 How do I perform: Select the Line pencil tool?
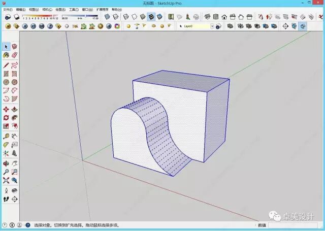pos(6,65)
